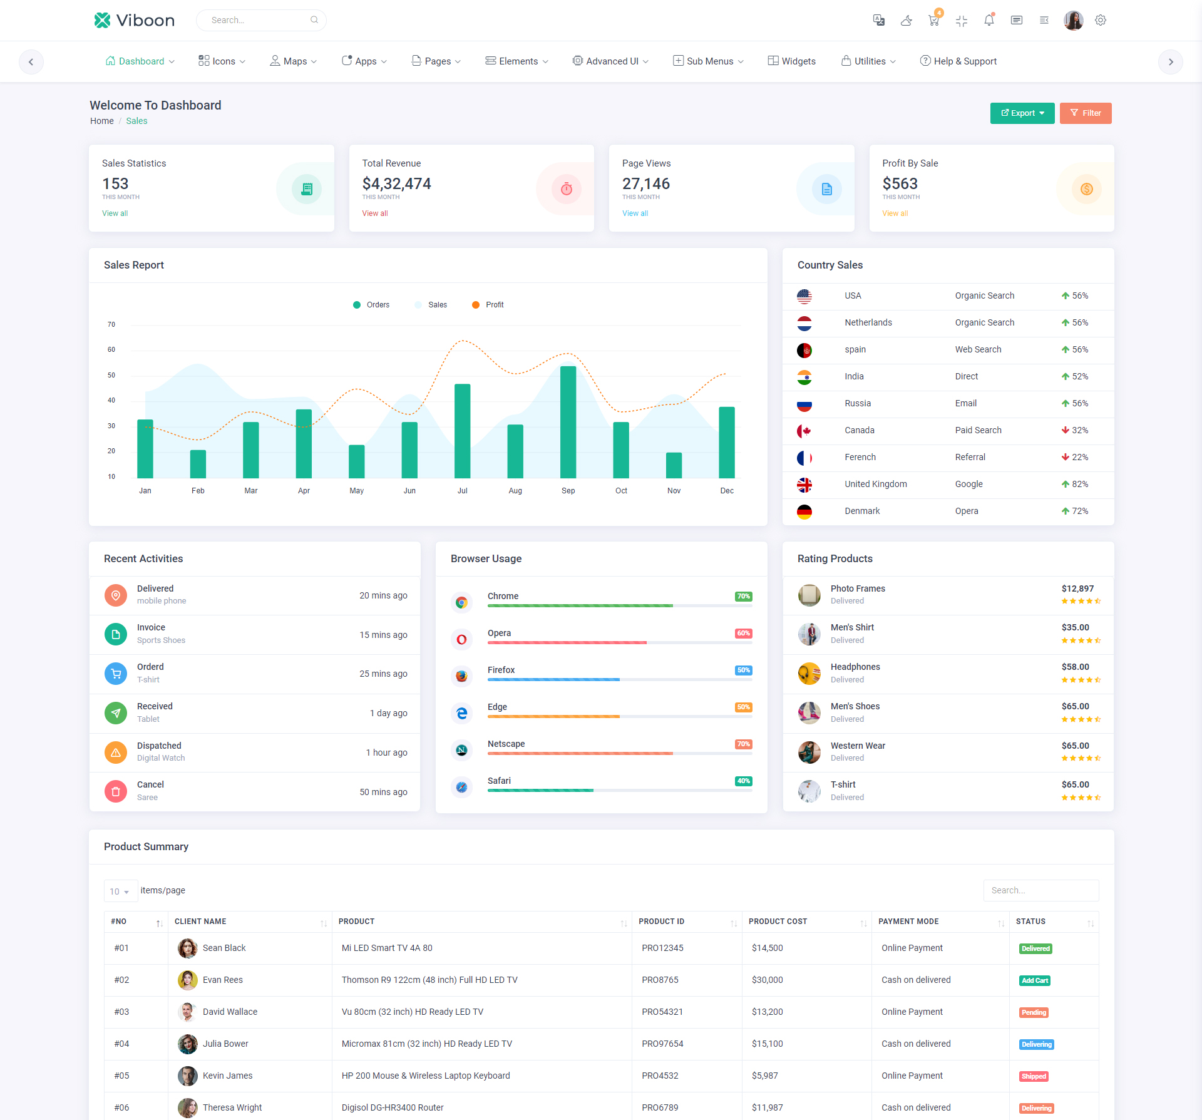Click the Product Summary search field
This screenshot has width=1202, height=1120.
coord(1040,890)
